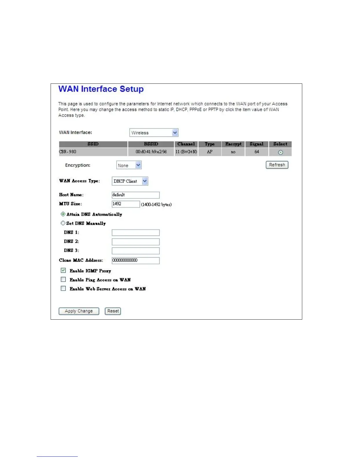Focus the Host Name input field
Screen dimensions: 354x459
(x=136, y=195)
